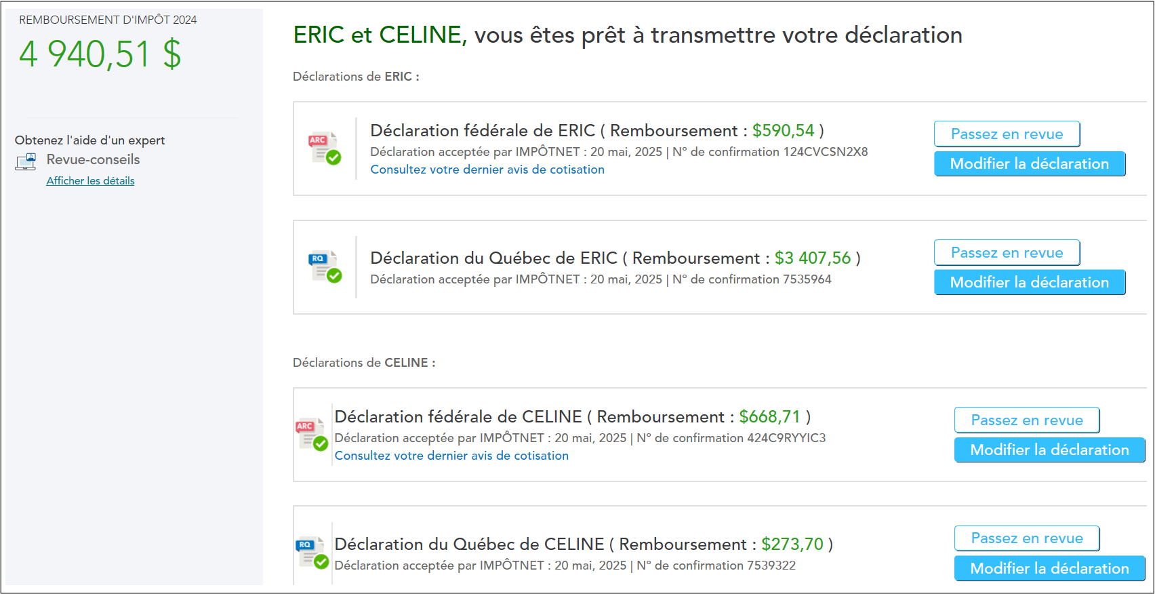Open ERIC's federal avis de cotisation link
Viewport: 1155px width, 594px height.
pos(487,170)
